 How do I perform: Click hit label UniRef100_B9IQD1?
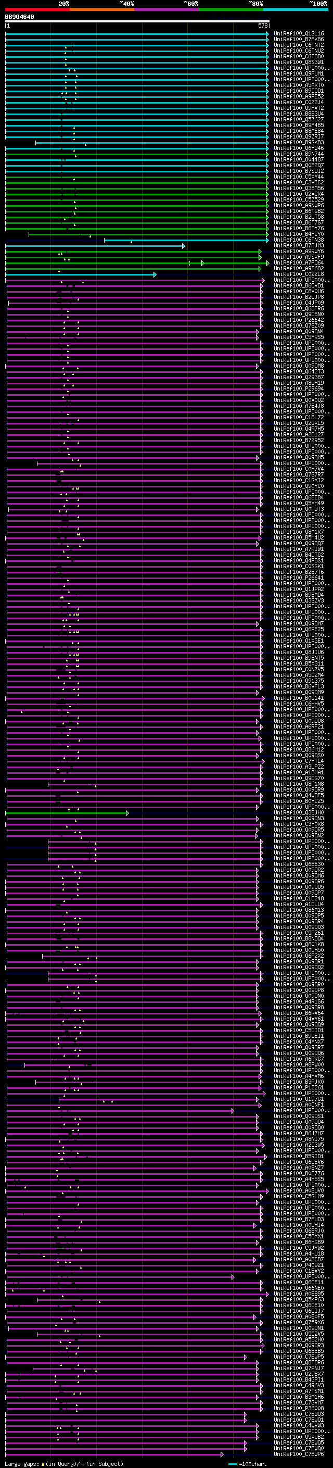click(299, 91)
